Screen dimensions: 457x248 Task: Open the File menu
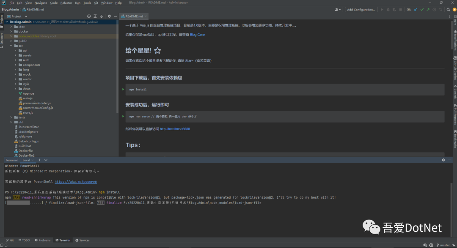click(12, 3)
